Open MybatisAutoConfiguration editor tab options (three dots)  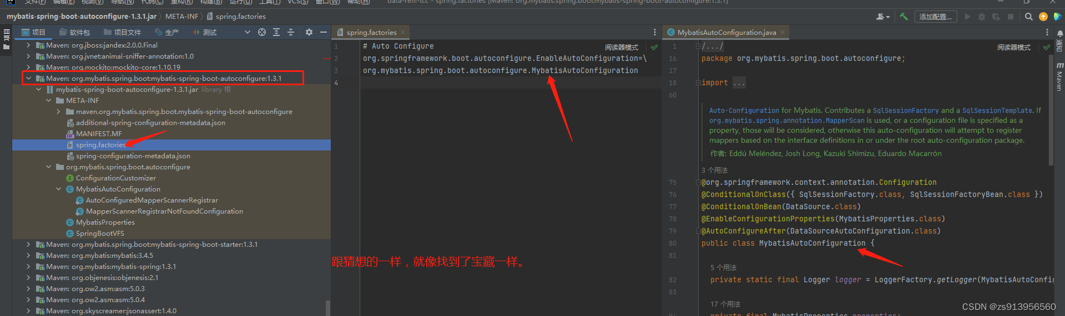click(x=1047, y=32)
